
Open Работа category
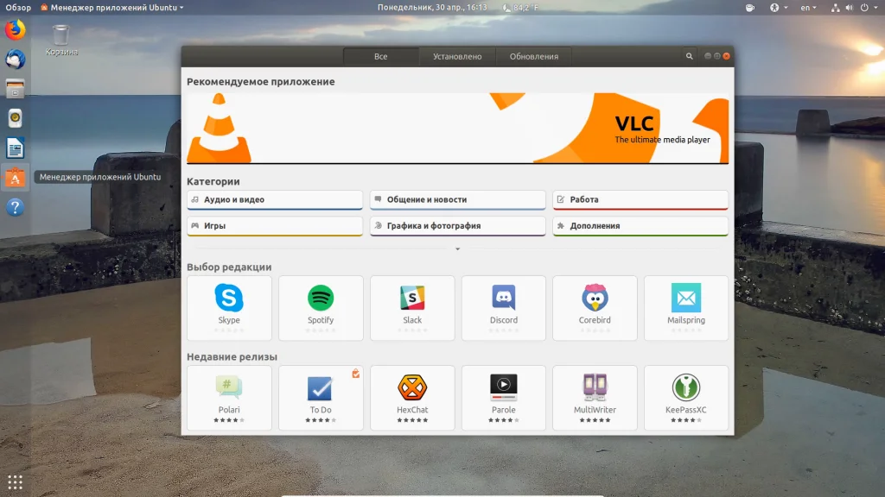coord(640,199)
